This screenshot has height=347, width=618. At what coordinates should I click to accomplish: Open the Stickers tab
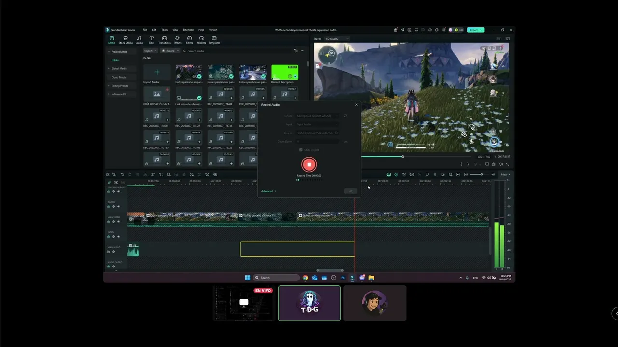[x=201, y=40]
